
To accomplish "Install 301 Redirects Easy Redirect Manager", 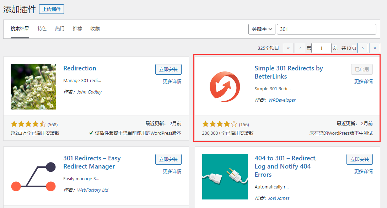I will pyautogui.click(x=168, y=159).
